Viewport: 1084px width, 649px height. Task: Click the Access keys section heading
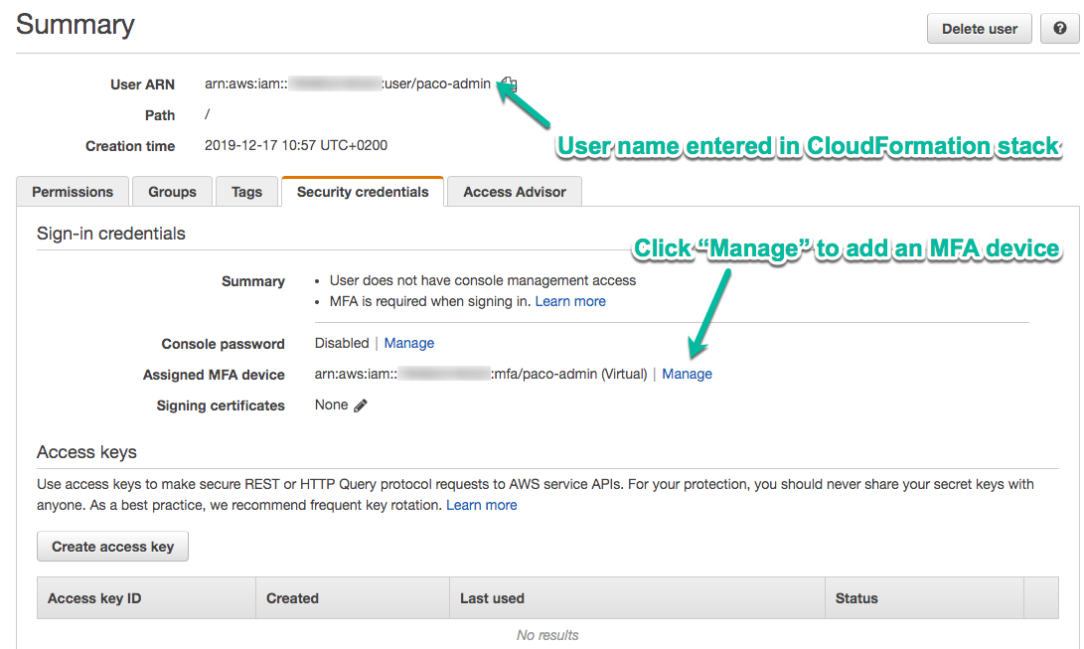(x=86, y=452)
